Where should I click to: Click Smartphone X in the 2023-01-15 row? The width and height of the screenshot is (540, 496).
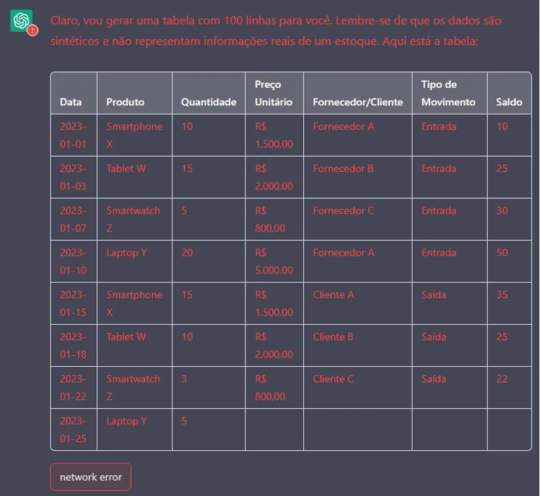click(135, 303)
